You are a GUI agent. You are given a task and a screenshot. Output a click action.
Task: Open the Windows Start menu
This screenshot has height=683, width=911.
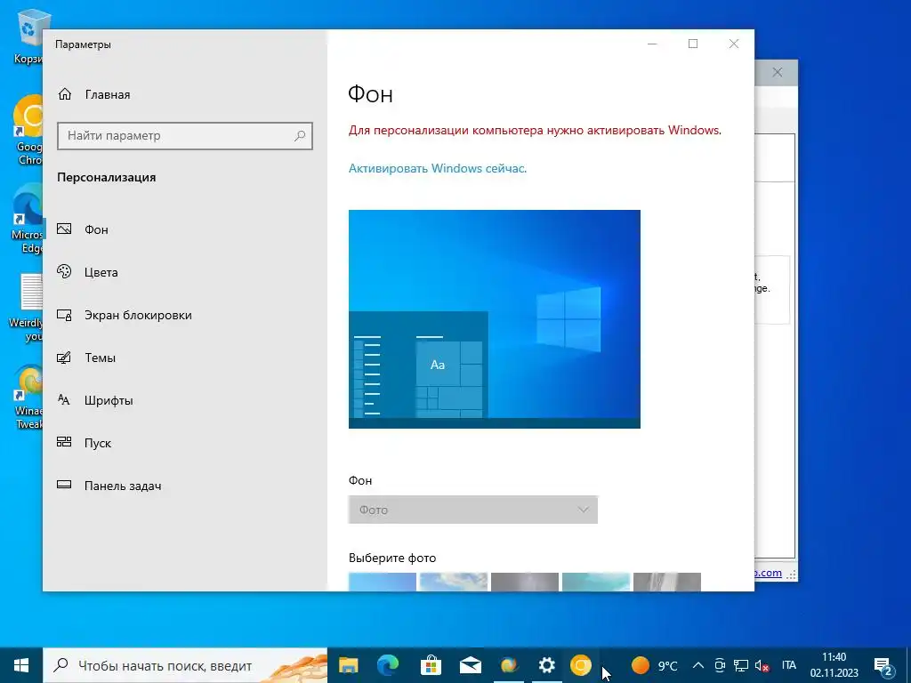pos(21,665)
